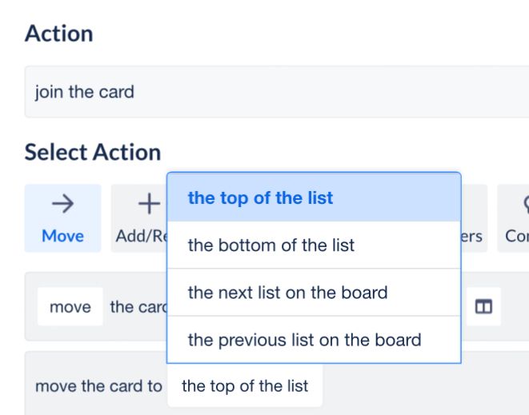Screen dimensions: 529x415
Task: Click empty space in the move card row
Action: [x=515, y=306]
